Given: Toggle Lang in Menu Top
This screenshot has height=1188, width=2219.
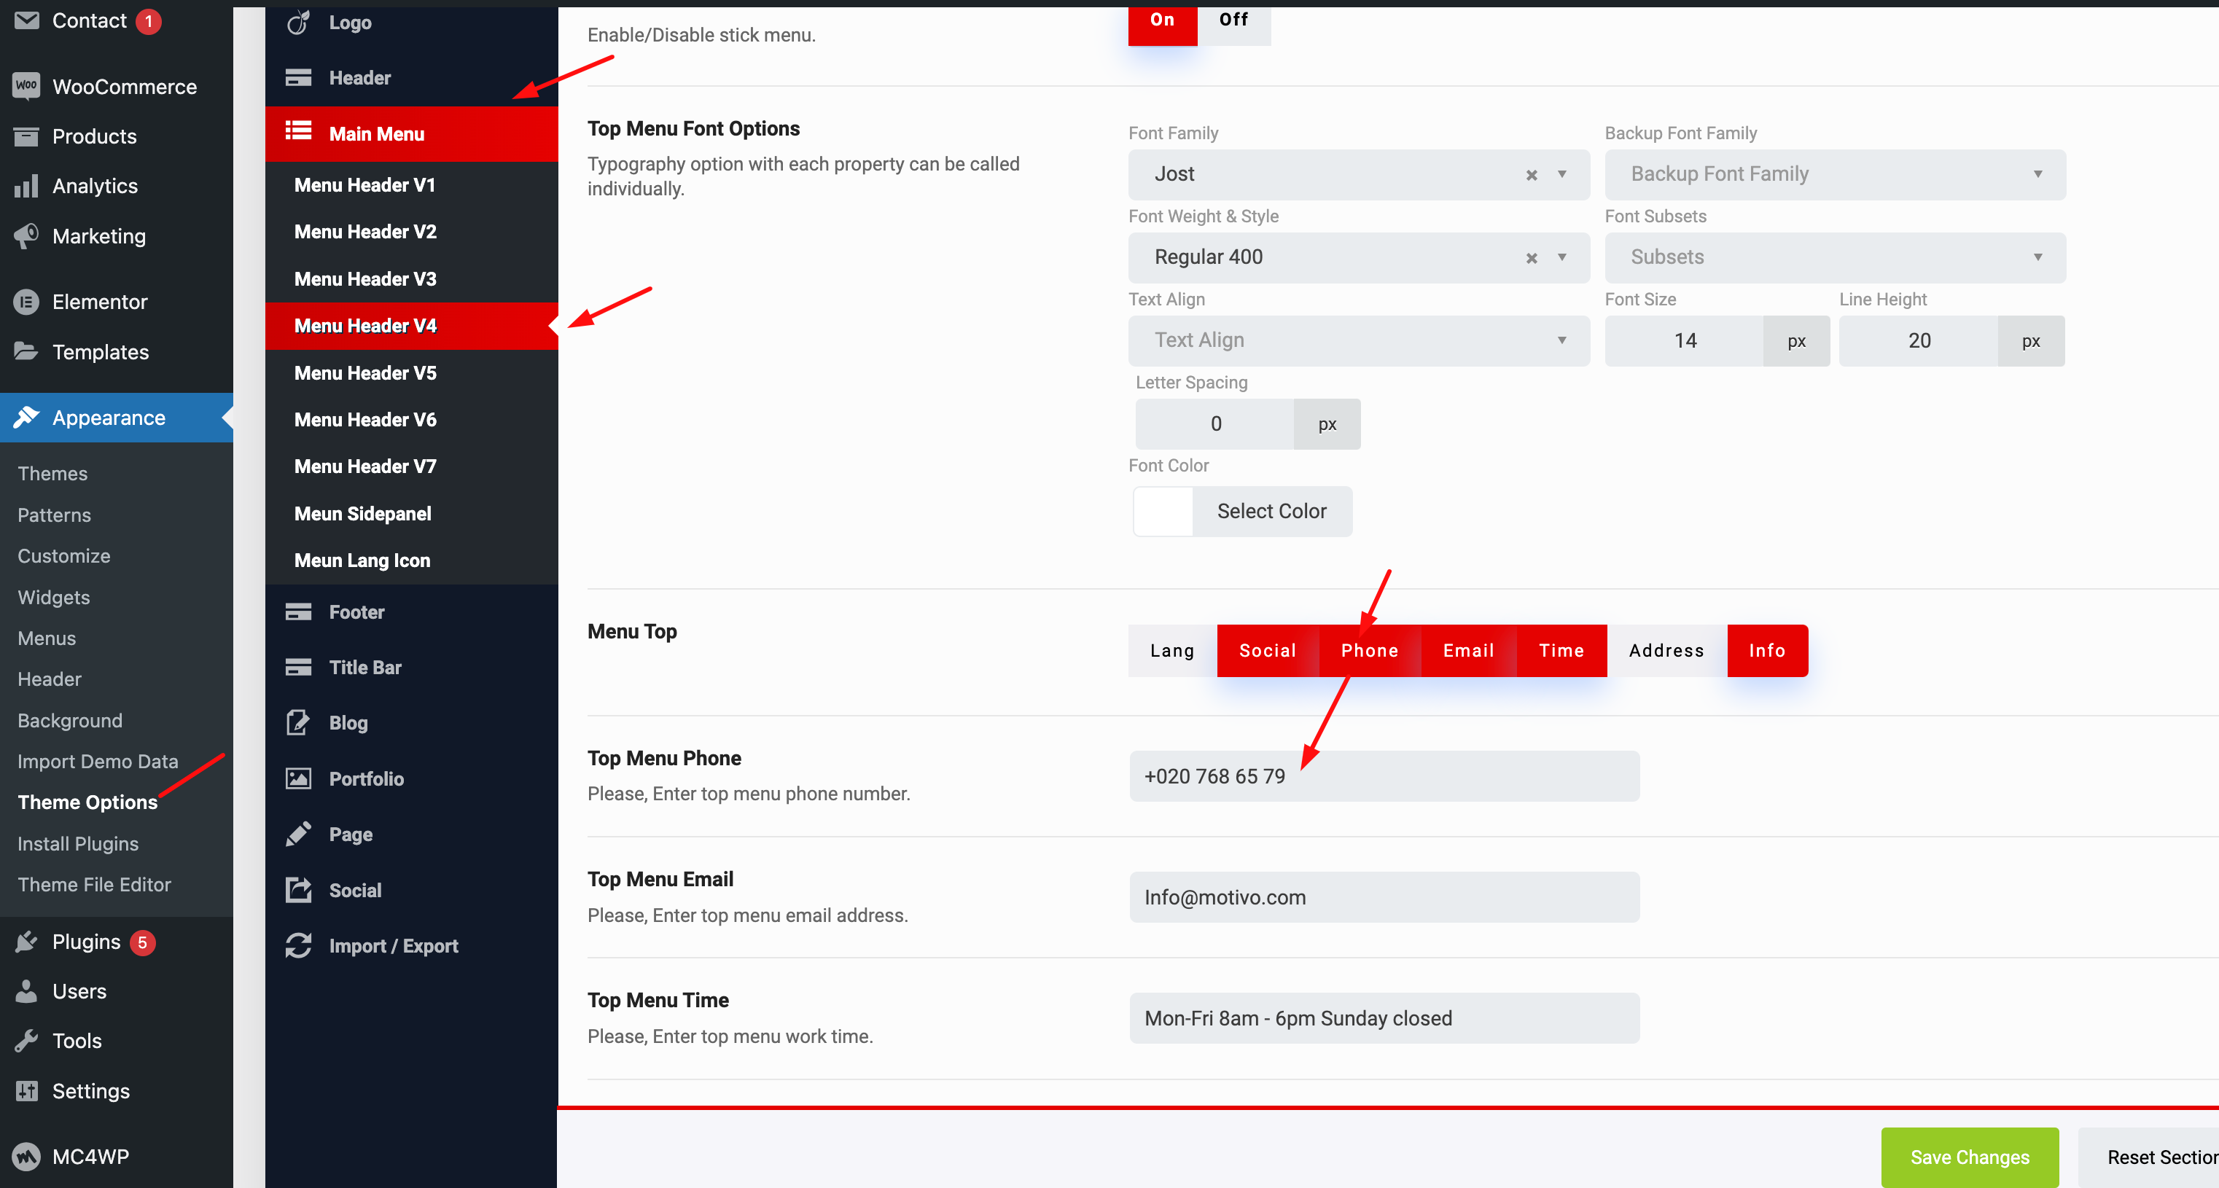Looking at the screenshot, I should coord(1172,650).
